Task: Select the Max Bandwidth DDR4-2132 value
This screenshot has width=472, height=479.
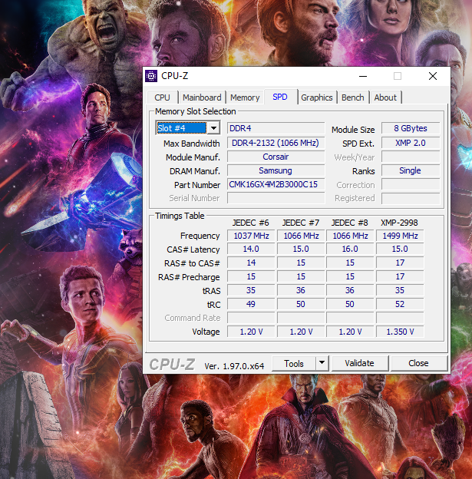Action: point(276,143)
